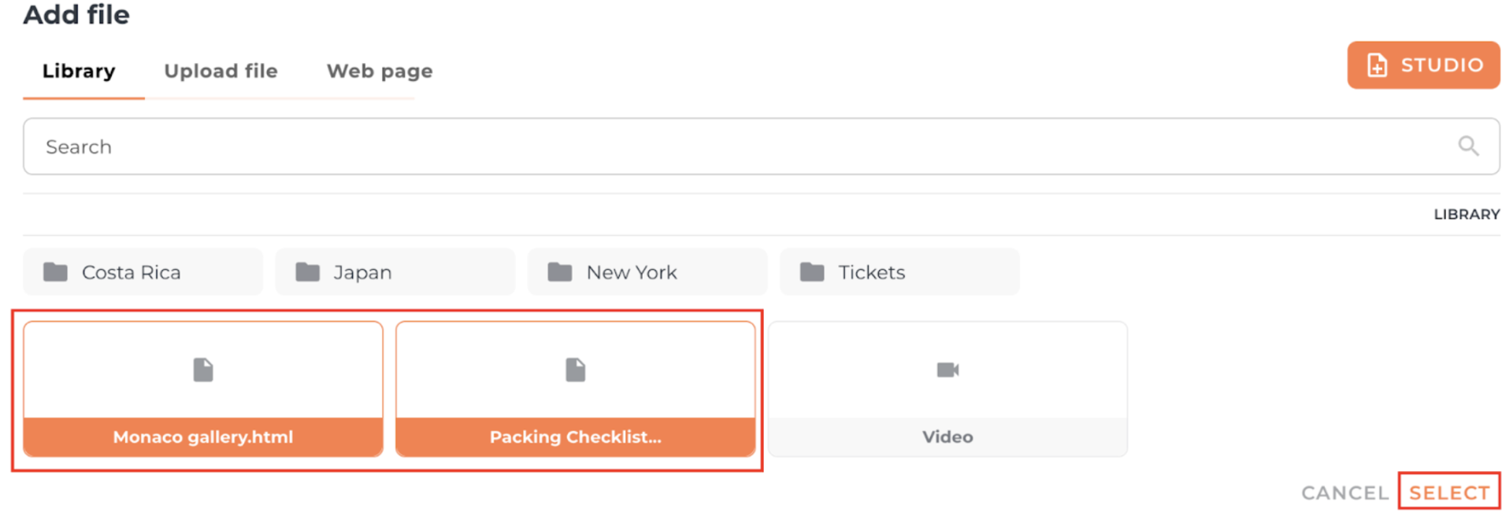Switch to the Web page tab

pos(380,72)
